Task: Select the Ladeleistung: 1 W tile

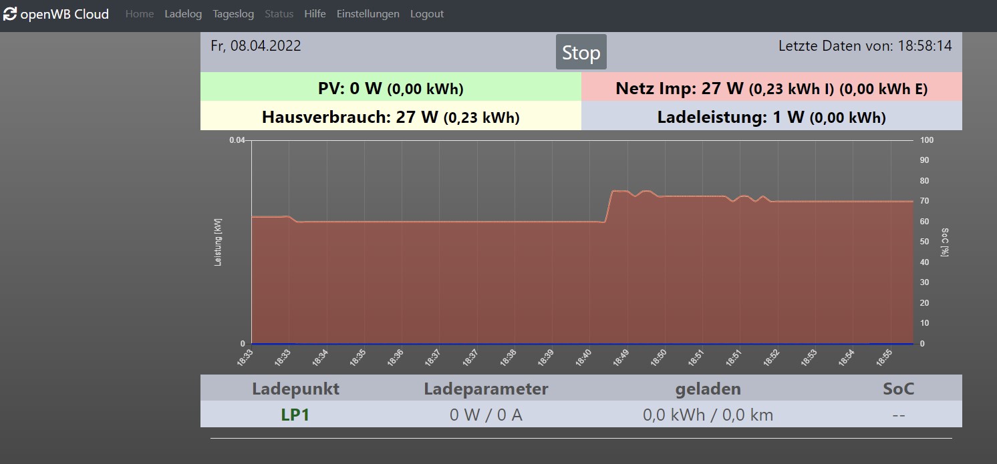Action: (x=772, y=117)
